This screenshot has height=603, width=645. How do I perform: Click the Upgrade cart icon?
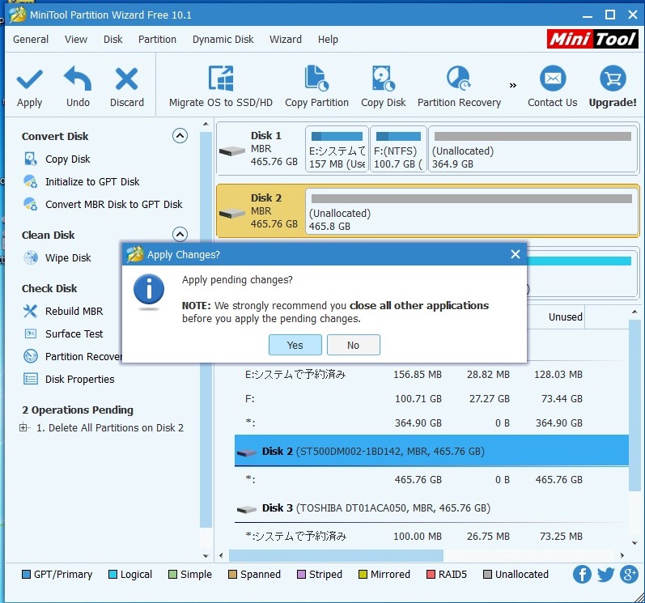tap(613, 79)
